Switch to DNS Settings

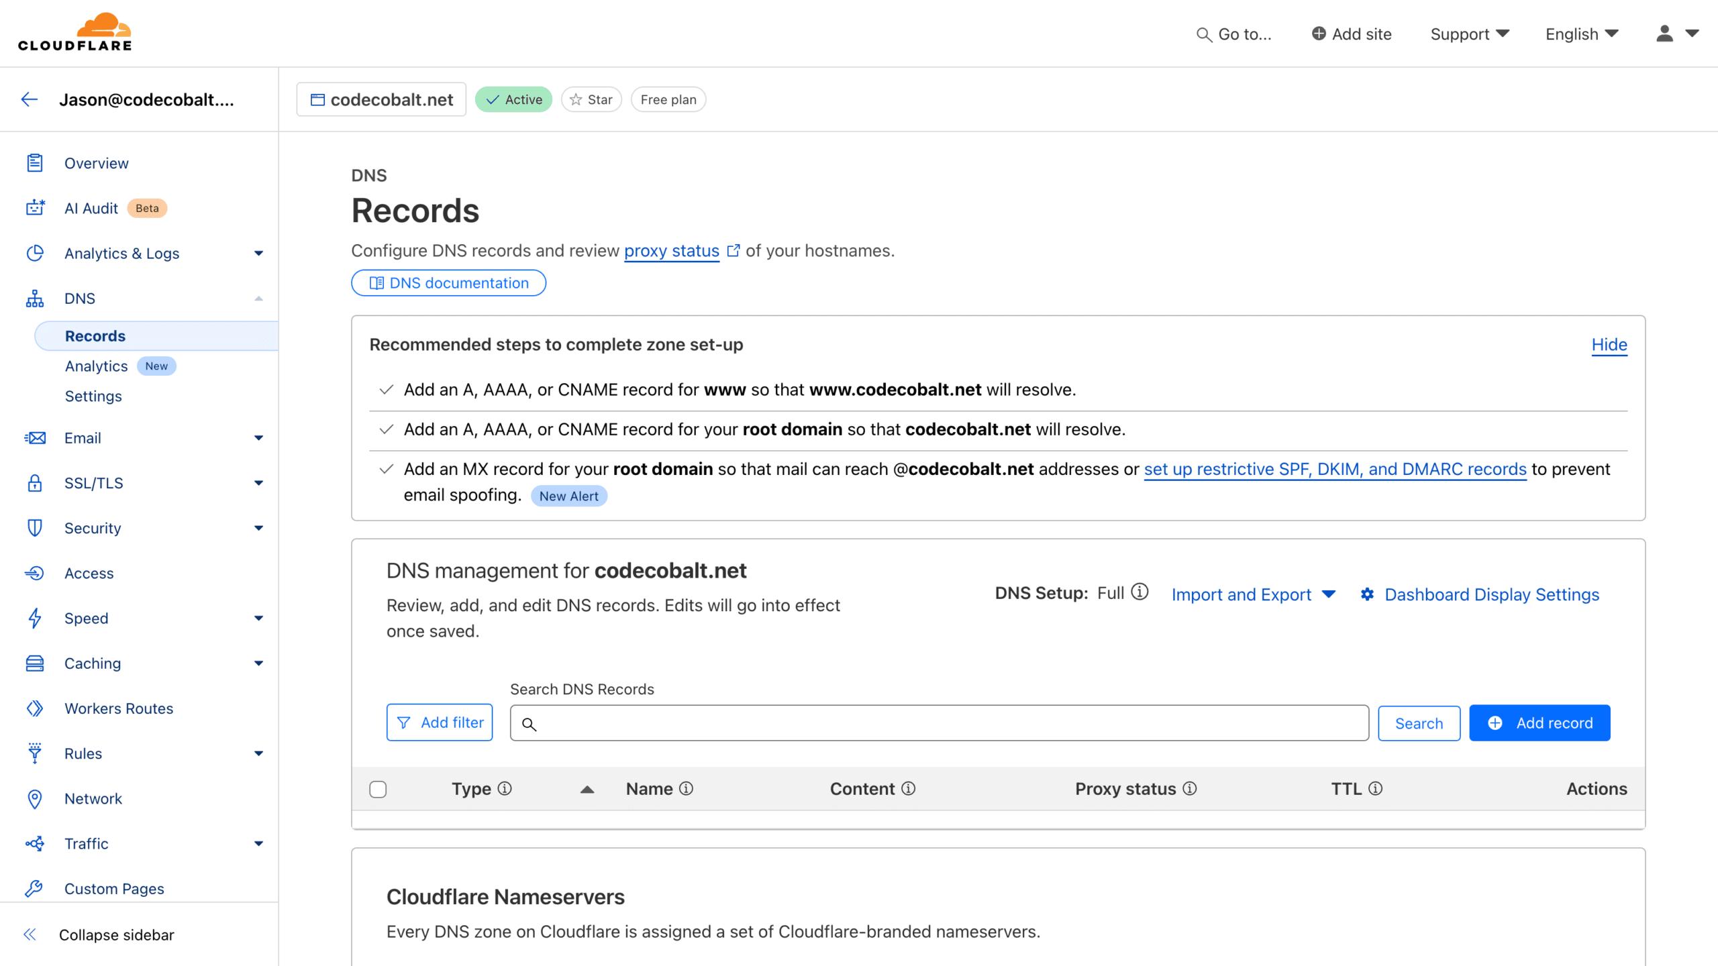pos(93,396)
